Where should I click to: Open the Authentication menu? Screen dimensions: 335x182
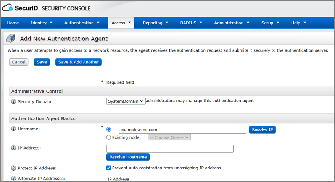82,23
